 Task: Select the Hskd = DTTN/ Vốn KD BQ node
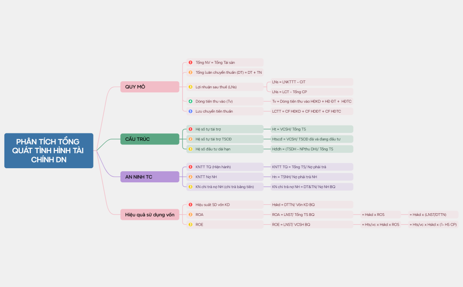pos(311,205)
